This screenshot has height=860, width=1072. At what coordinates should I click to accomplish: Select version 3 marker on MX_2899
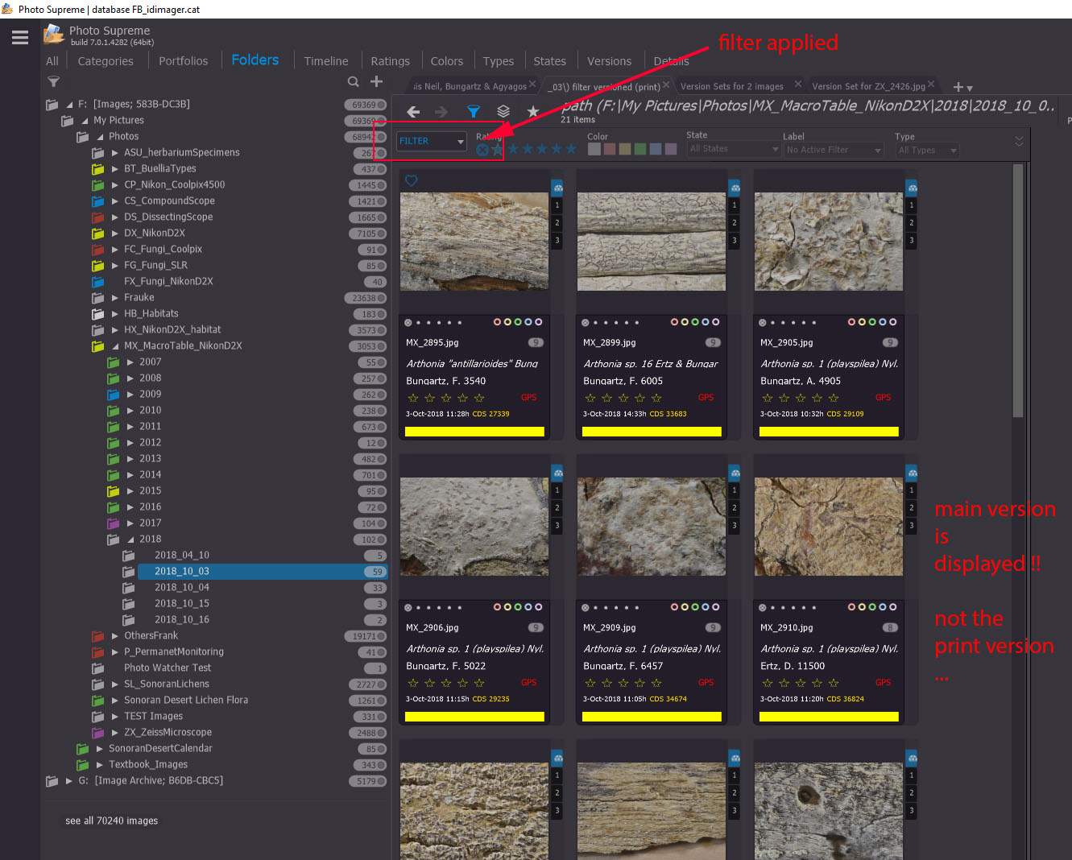click(735, 240)
